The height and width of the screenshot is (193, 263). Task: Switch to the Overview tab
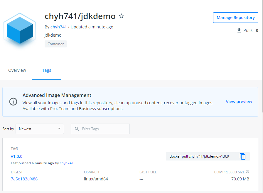pos(17,70)
